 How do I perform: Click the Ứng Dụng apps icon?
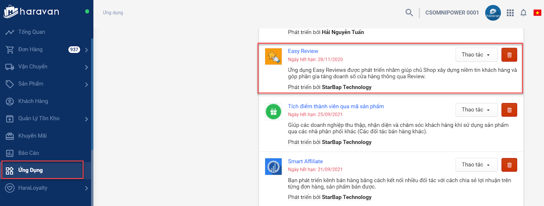(10, 170)
